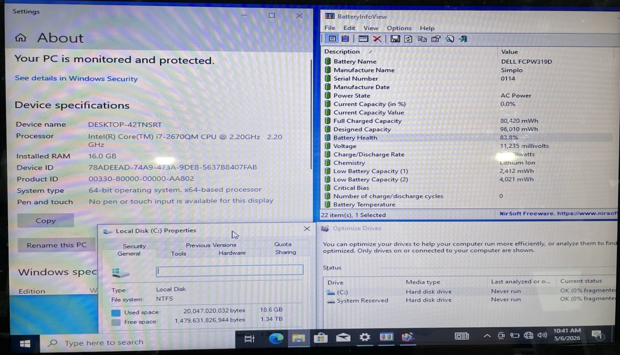Screen dimensions: 620x355
Task: Close the Local Disk (C:) Properties dialog
Action: [307, 229]
